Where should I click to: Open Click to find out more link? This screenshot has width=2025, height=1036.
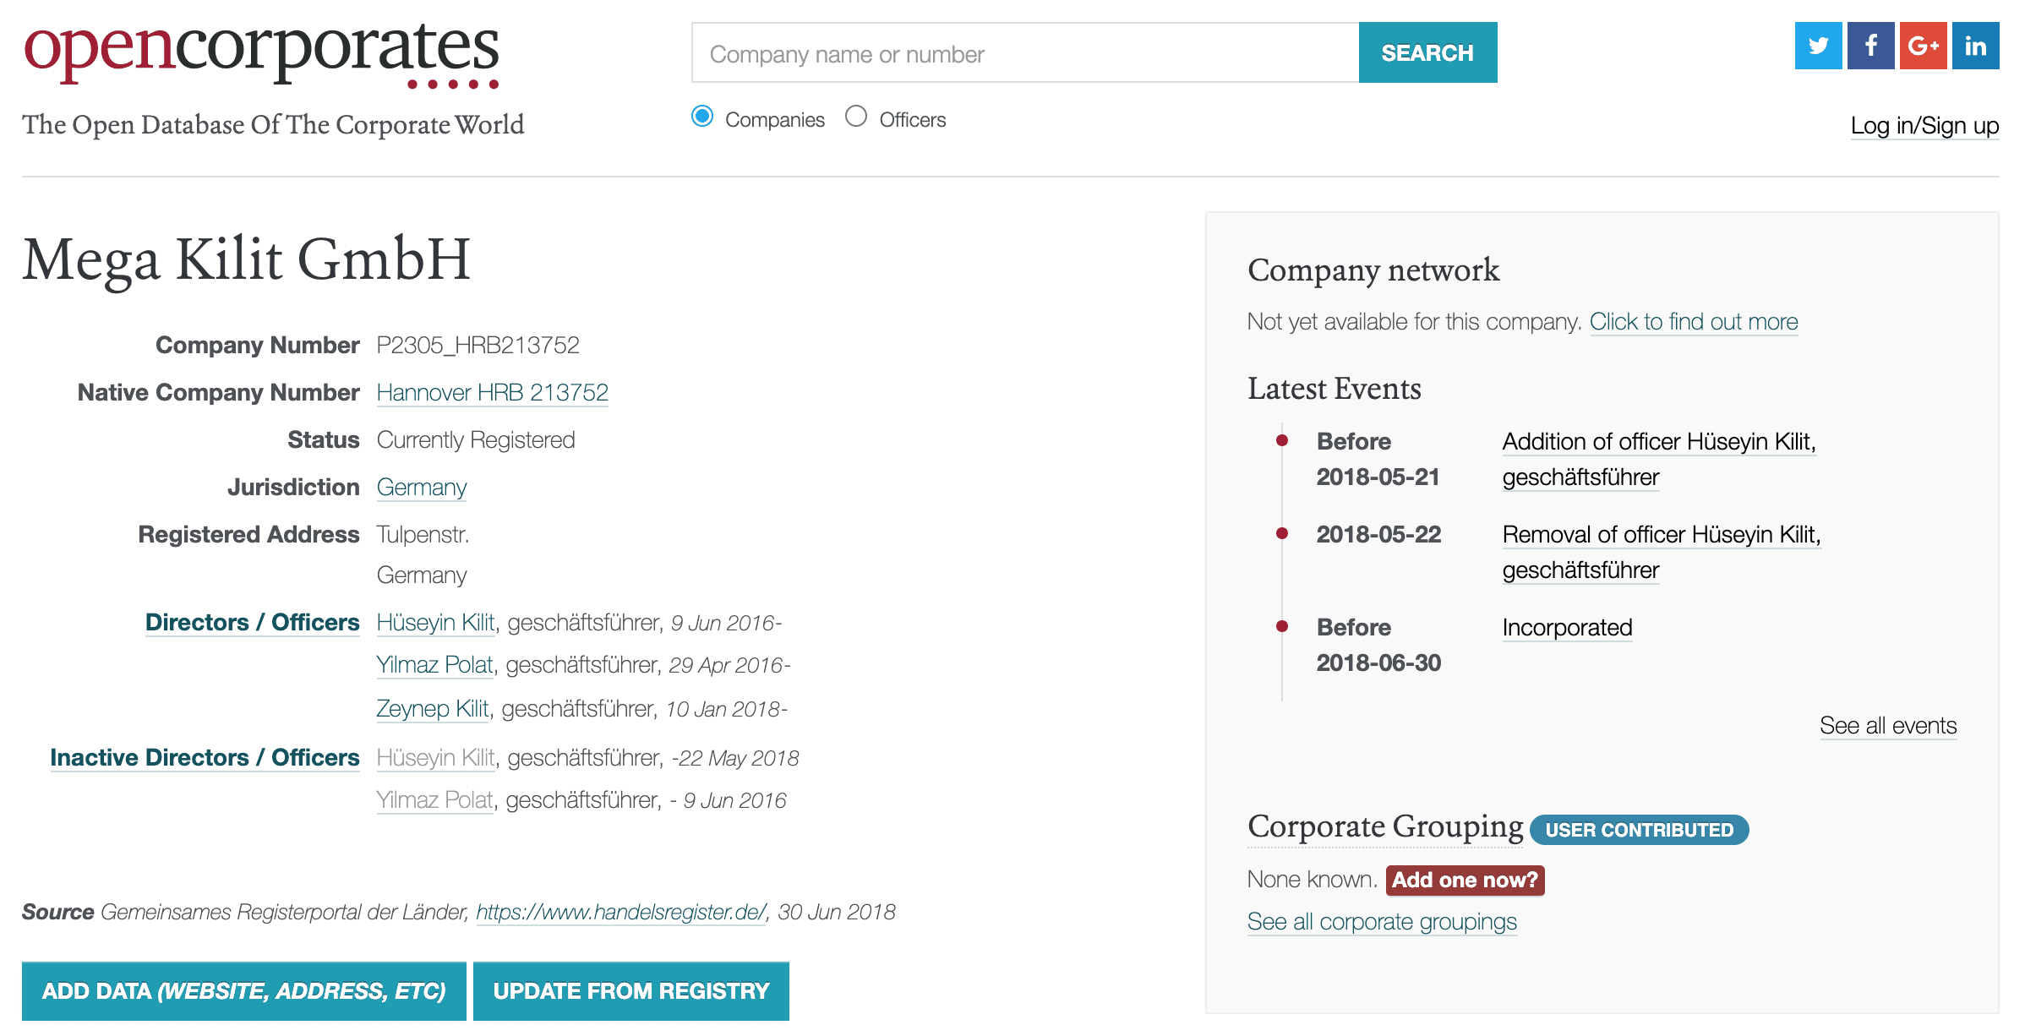(x=1694, y=322)
